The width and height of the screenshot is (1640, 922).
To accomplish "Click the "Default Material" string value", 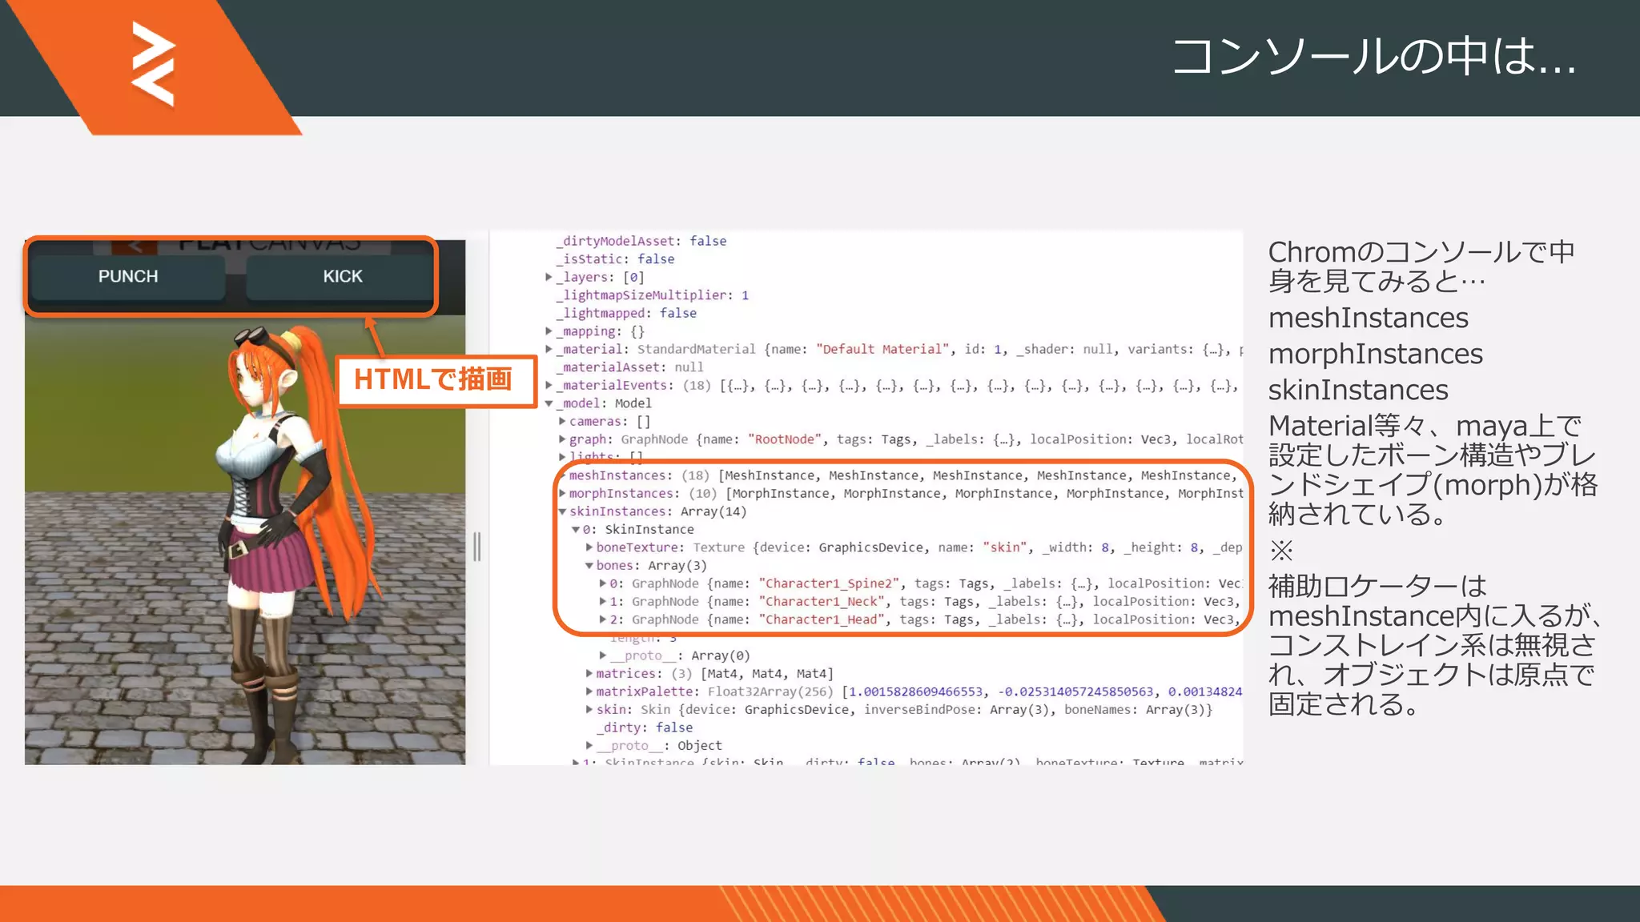I will (x=882, y=349).
